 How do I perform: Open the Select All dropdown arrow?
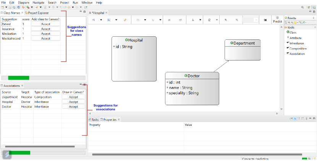(116, 20)
